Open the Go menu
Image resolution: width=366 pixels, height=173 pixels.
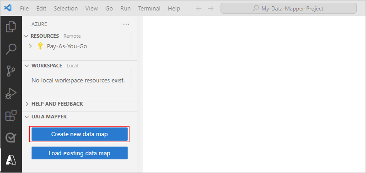tap(109, 9)
